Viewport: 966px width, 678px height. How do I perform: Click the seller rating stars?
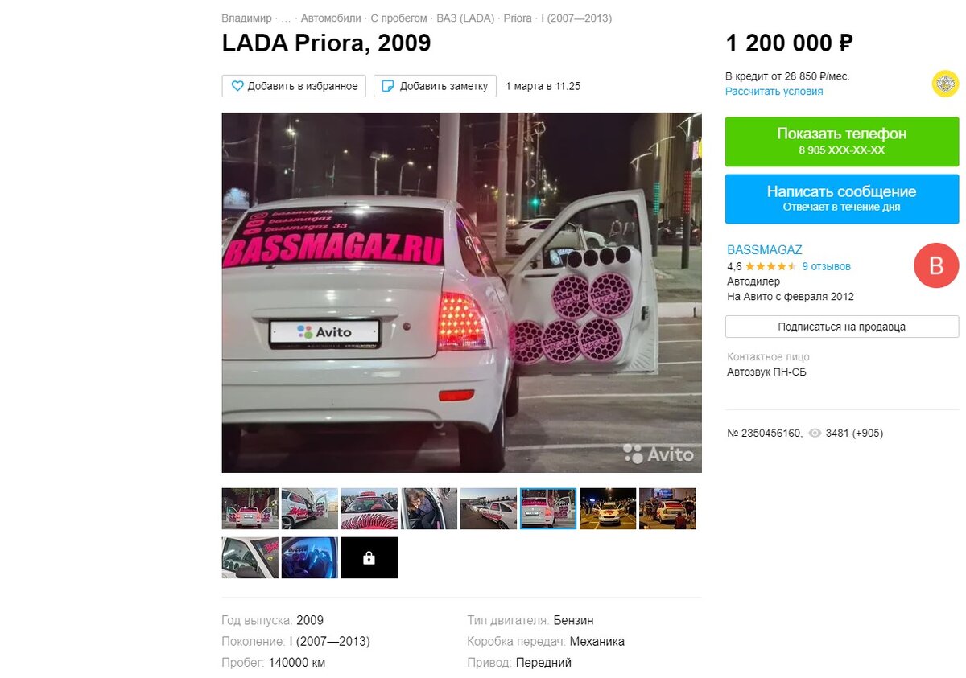770,266
